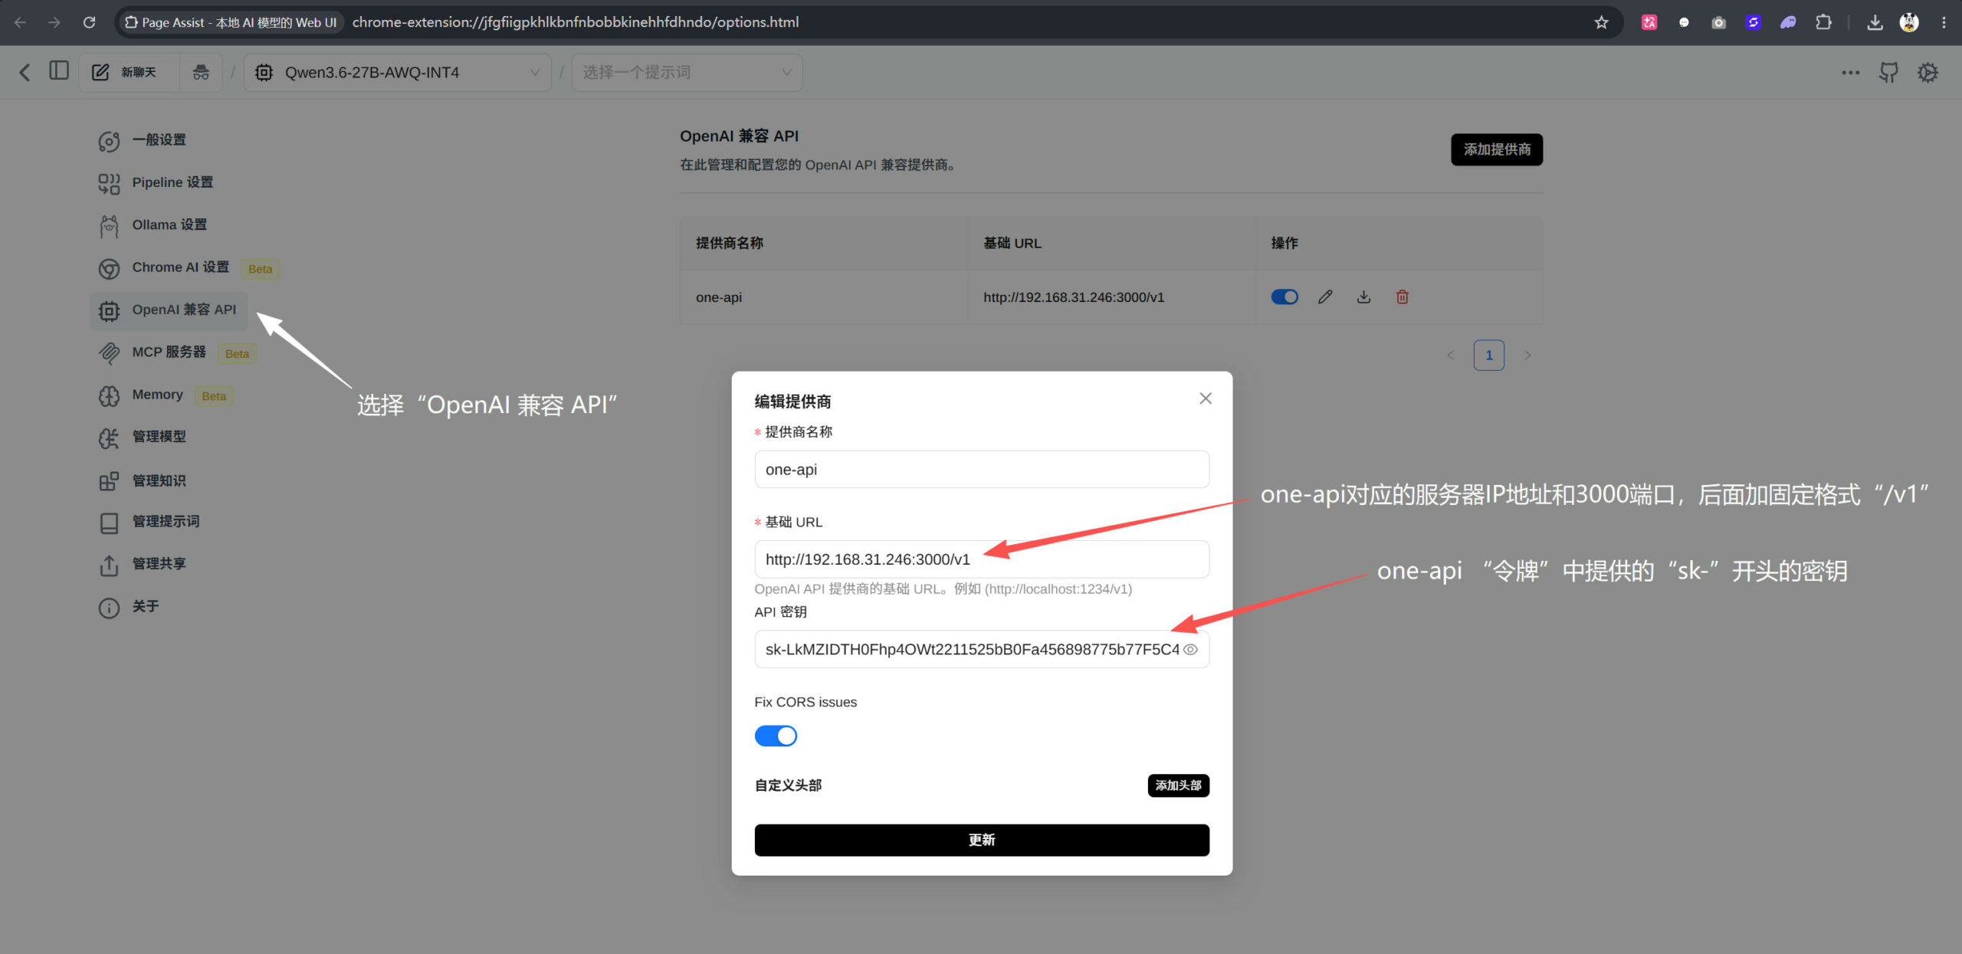Open the browser profile avatar
The height and width of the screenshot is (954, 1962).
(x=1909, y=22)
